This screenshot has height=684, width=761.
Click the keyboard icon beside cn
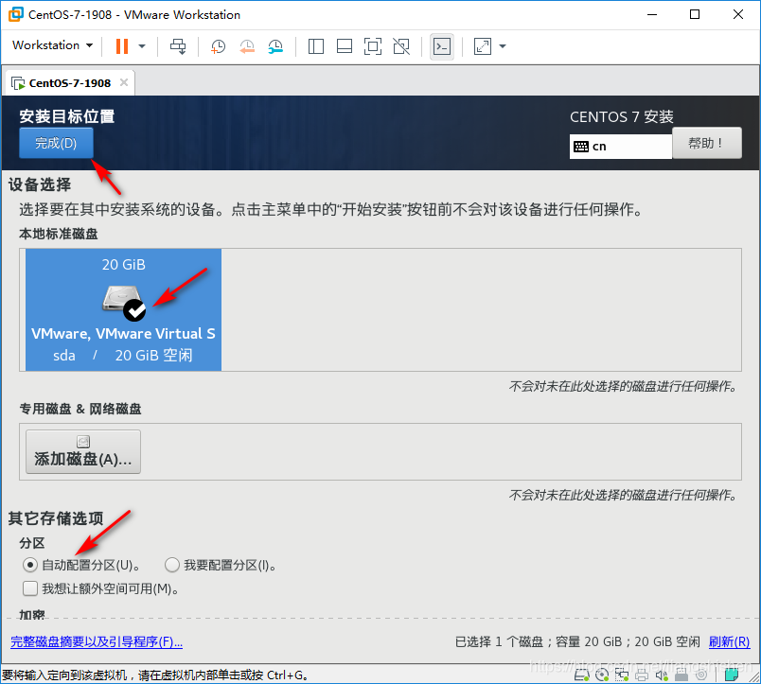(581, 147)
